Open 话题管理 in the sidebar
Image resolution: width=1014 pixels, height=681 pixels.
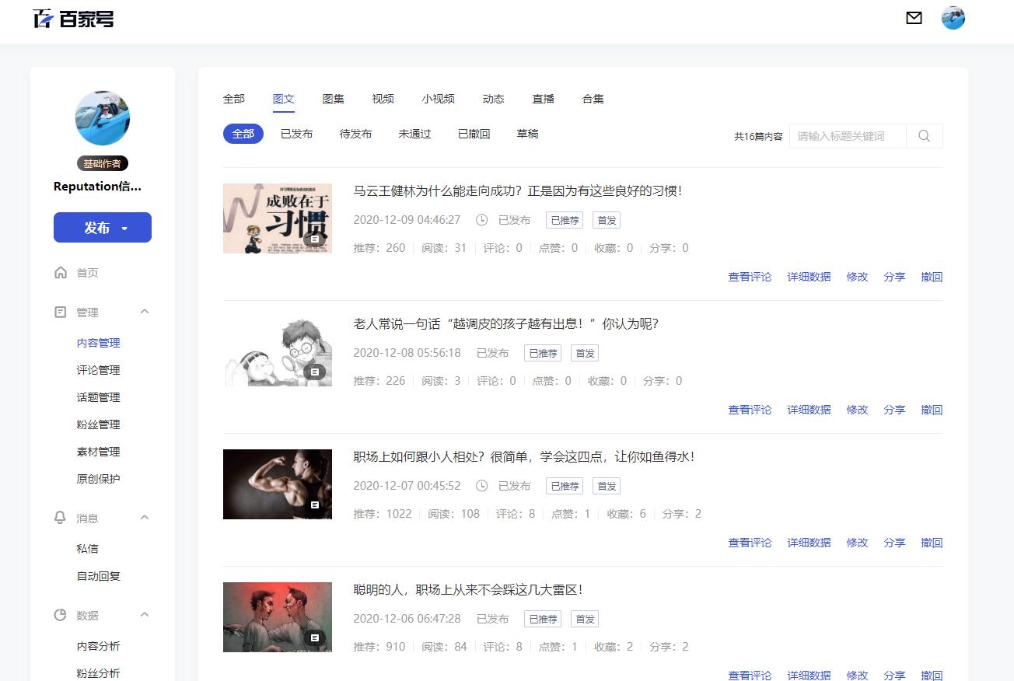(99, 397)
